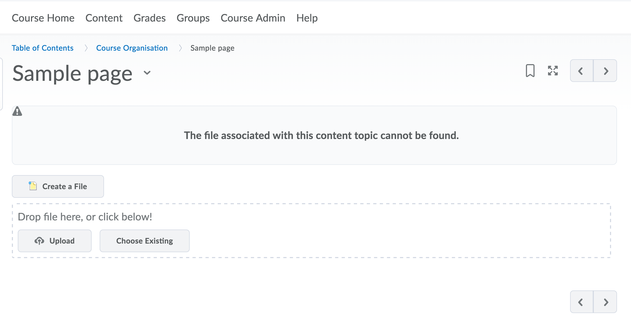
Task: Click the warning triangle alert icon
Action: click(x=17, y=111)
